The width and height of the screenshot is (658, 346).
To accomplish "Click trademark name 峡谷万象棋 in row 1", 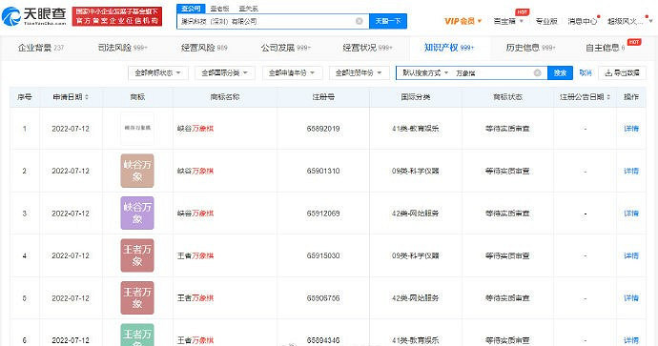I will (x=195, y=129).
